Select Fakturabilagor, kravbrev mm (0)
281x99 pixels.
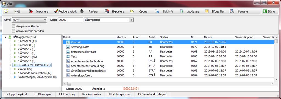[37, 77]
